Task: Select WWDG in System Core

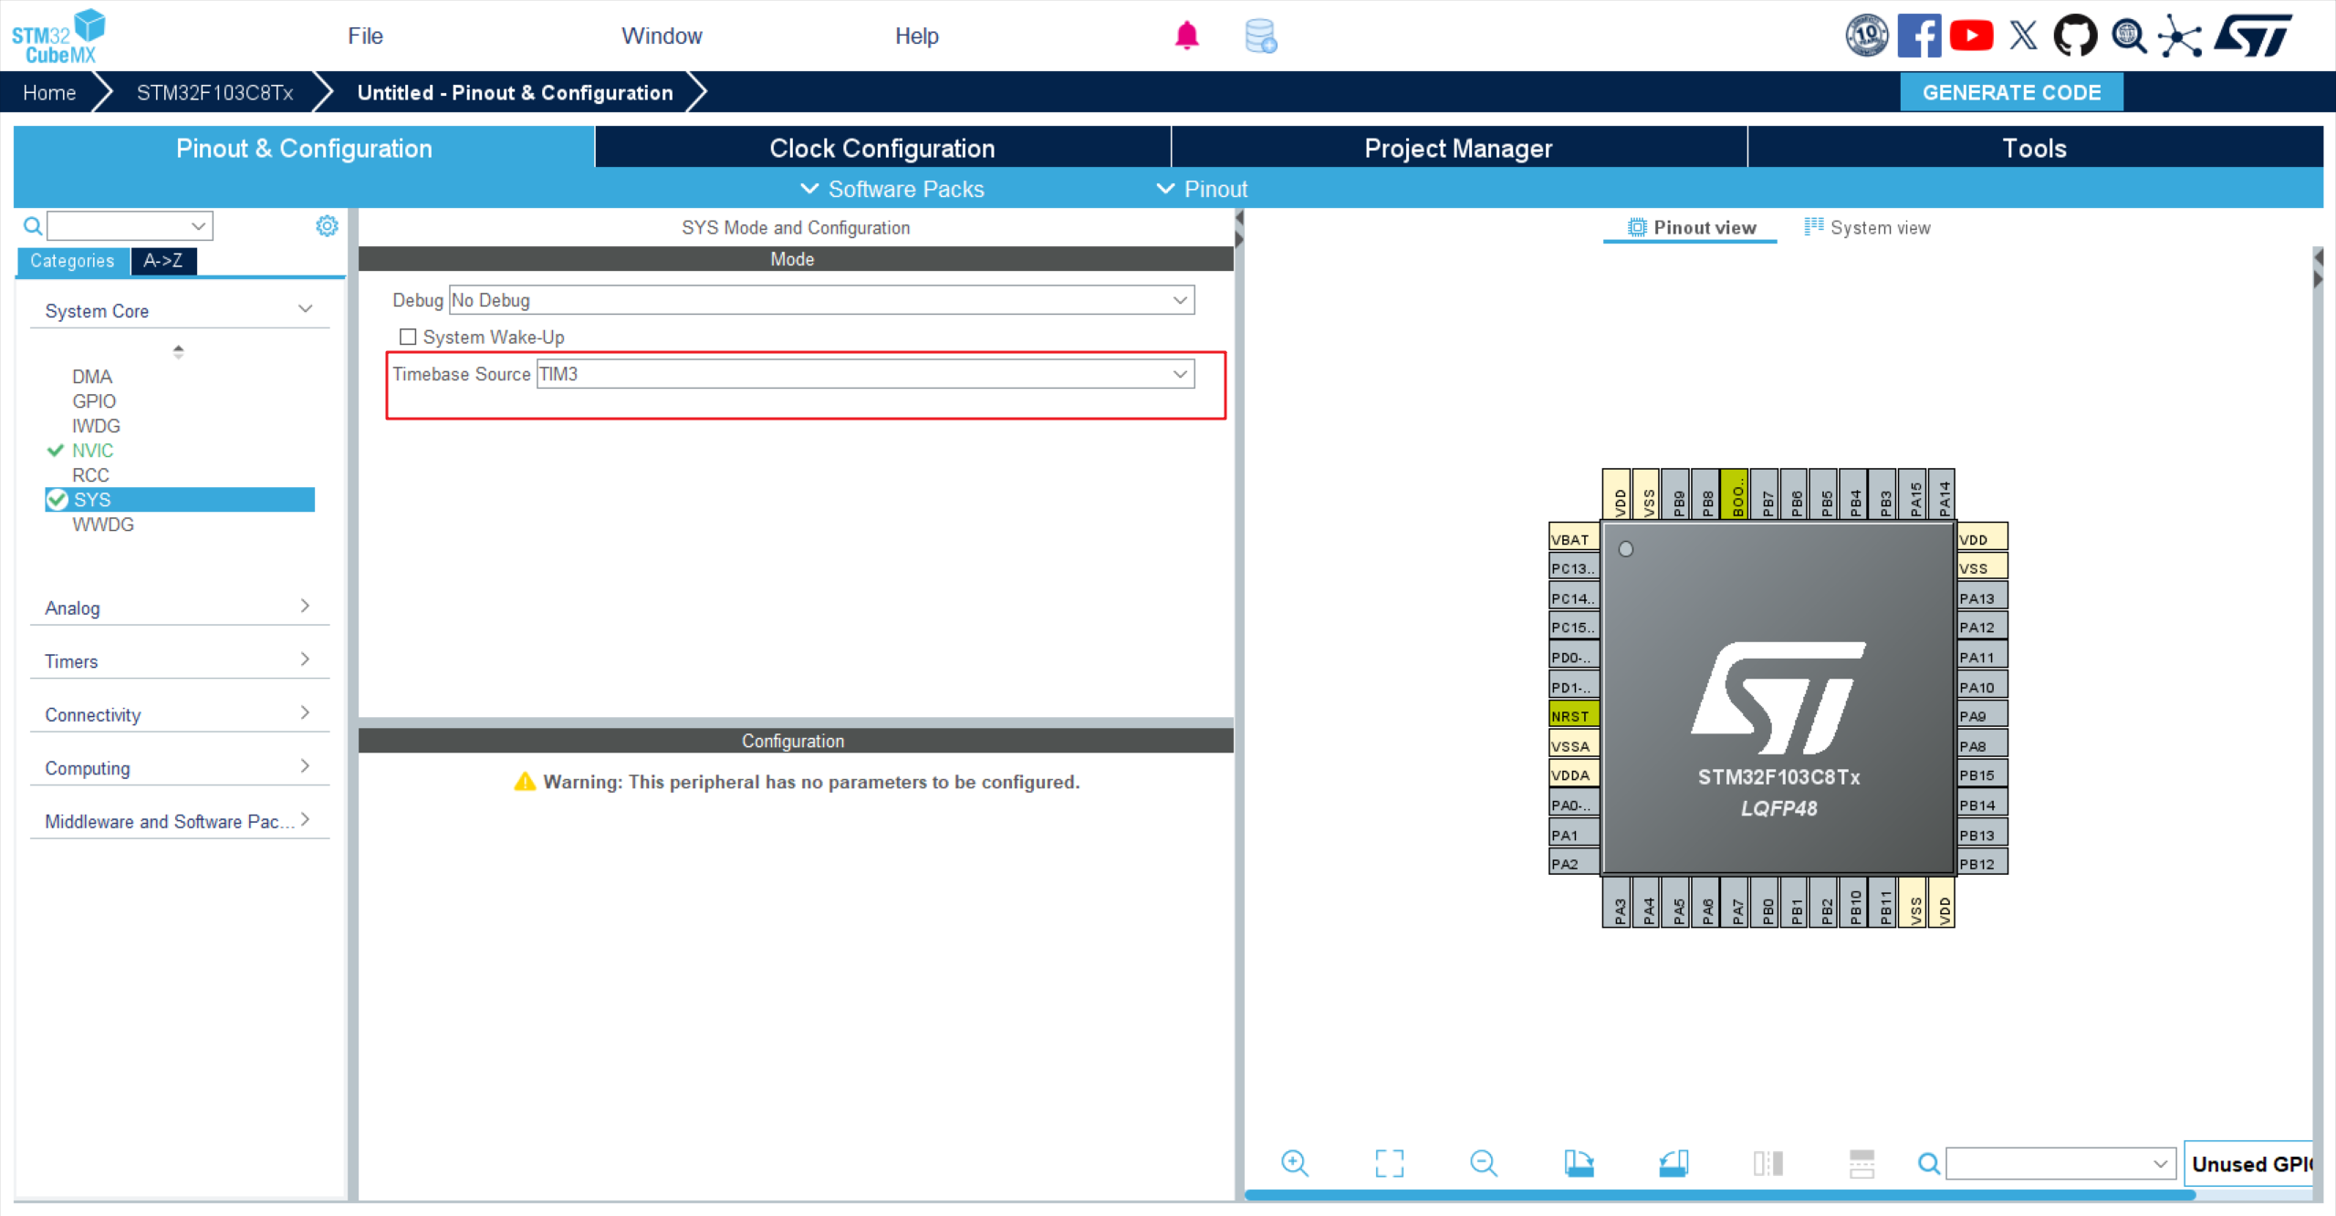Action: point(103,524)
